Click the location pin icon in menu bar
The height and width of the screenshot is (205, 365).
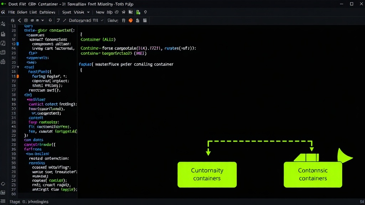[x=145, y=12]
